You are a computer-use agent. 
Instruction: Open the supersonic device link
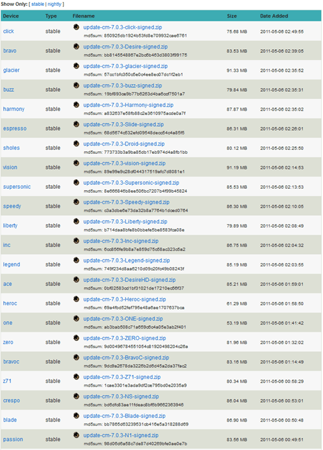pyautogui.click(x=17, y=187)
